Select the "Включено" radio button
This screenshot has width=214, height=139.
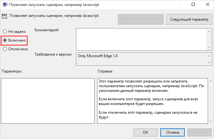coord(5,40)
